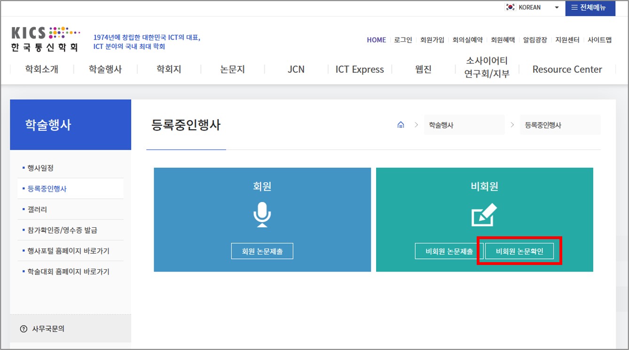Open the 등록중인행사 breadcrumb dropdown
Image resolution: width=629 pixels, height=350 pixels.
tap(559, 125)
